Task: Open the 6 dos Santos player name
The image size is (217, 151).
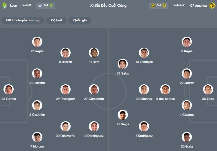Action: pos(165,99)
